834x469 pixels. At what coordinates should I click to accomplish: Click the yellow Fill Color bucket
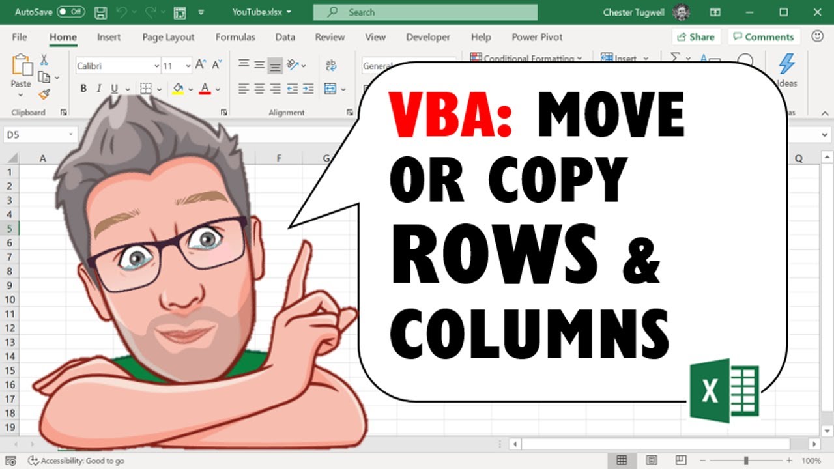coord(178,89)
